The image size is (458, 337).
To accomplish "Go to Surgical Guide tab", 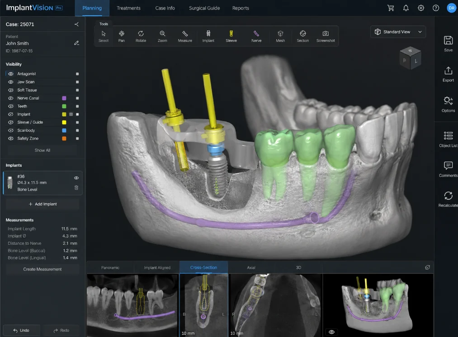I will pos(204,8).
